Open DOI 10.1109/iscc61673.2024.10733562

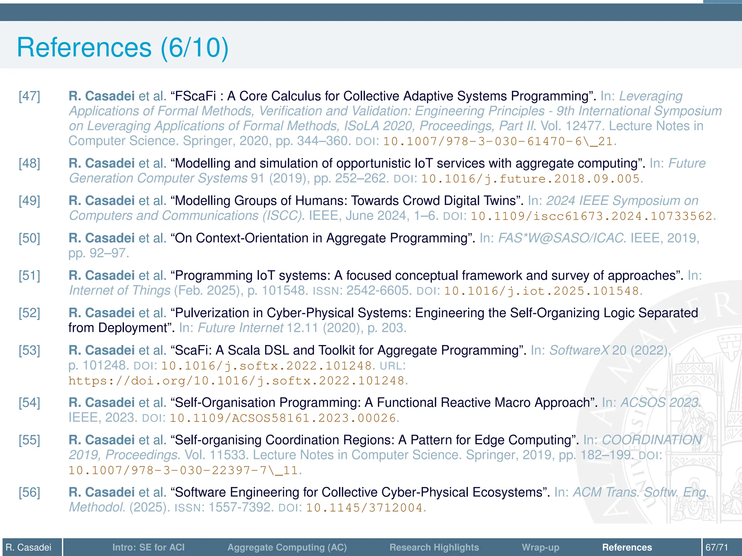591,216
